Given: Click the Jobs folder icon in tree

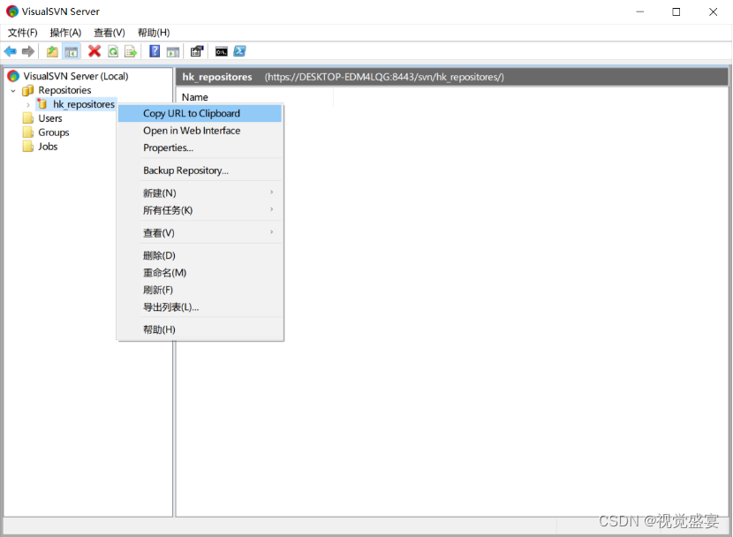Looking at the screenshot, I should [28, 147].
